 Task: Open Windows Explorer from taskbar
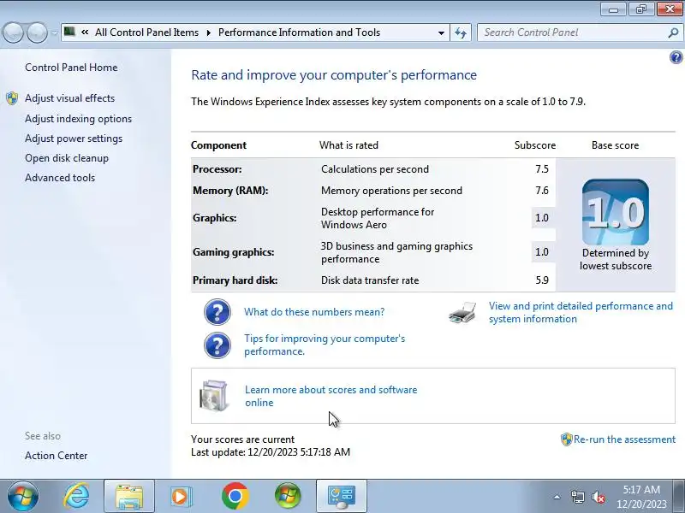point(129,497)
